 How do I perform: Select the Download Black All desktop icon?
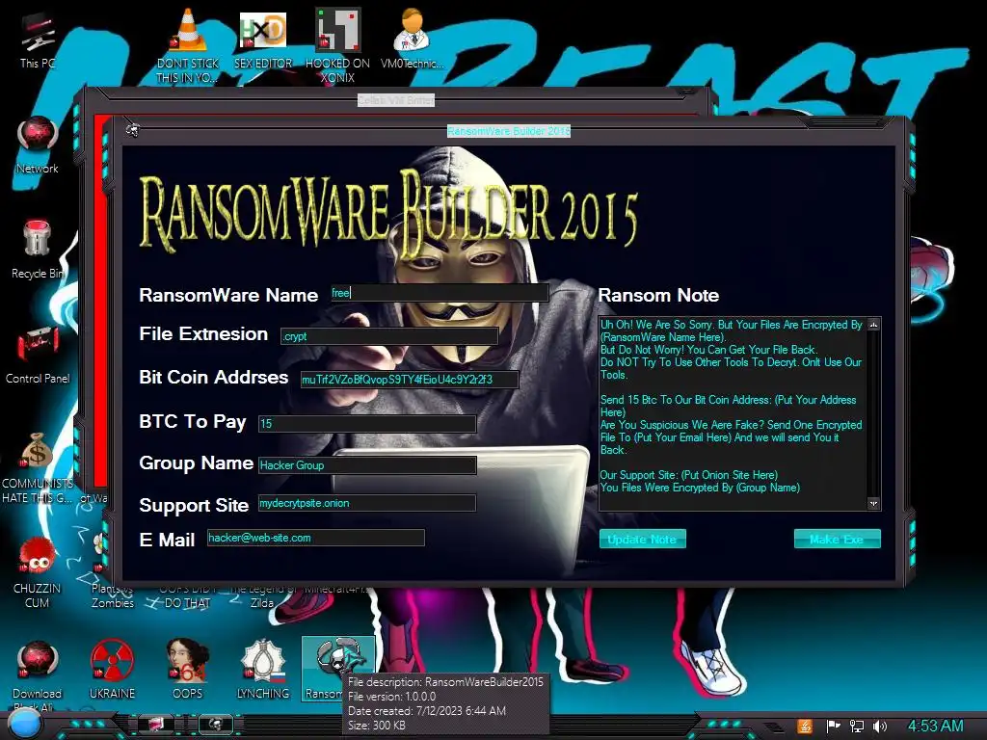point(38,674)
